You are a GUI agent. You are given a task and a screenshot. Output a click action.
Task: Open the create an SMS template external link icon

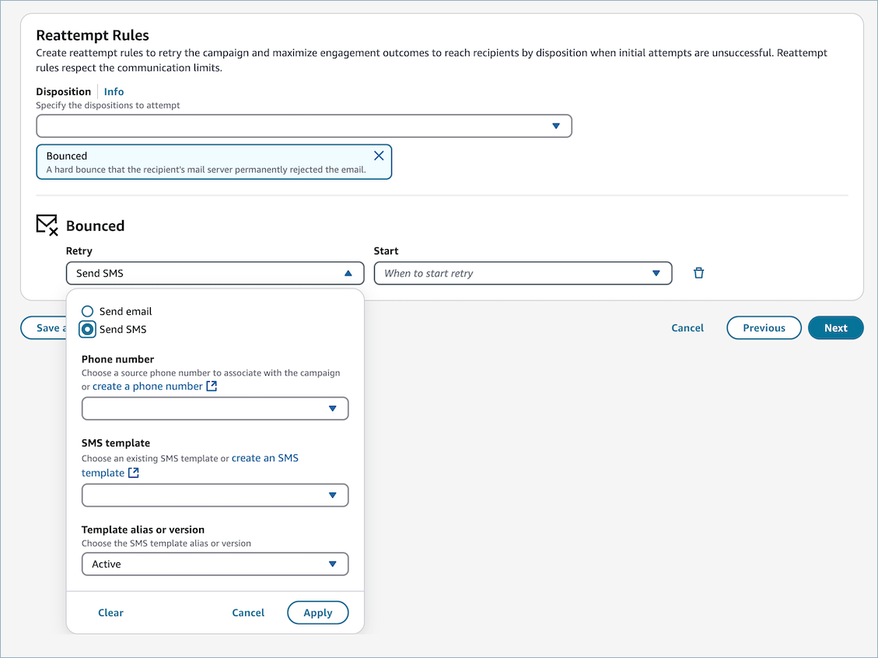click(132, 472)
